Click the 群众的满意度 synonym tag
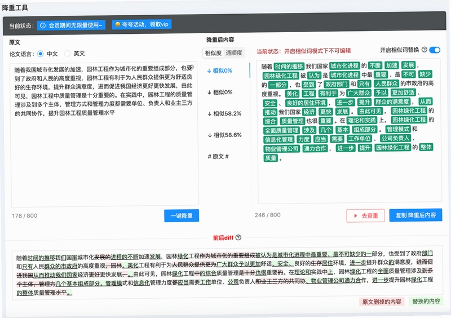Viewport: 451px width, 318px height. (x=392, y=102)
